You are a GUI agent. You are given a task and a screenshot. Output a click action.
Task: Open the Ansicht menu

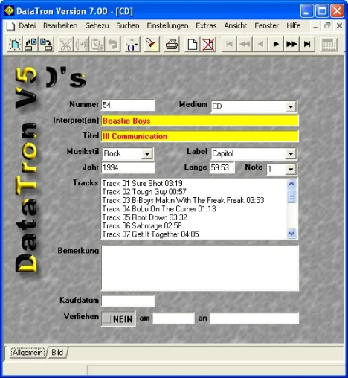[236, 25]
